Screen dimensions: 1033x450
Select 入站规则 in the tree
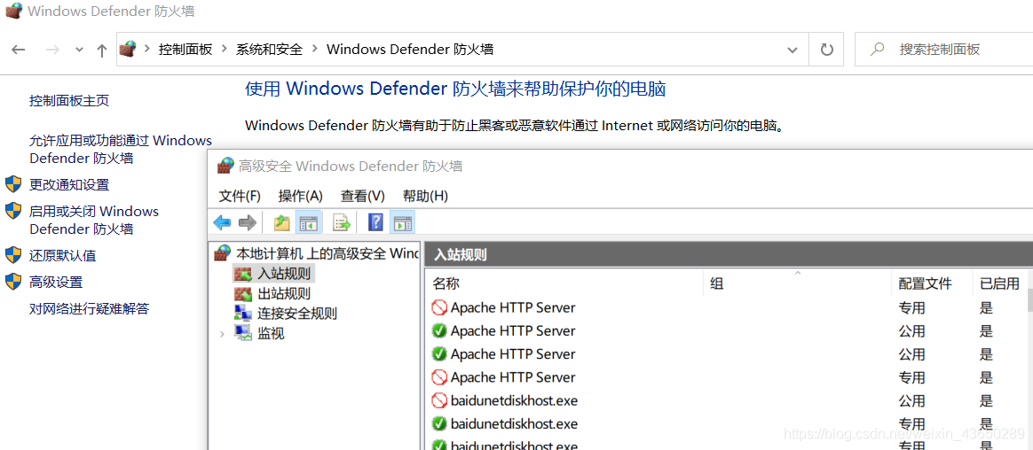pyautogui.click(x=283, y=273)
